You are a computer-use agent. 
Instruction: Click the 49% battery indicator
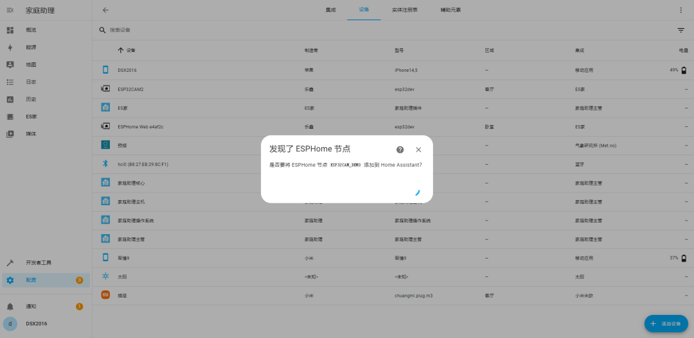pos(679,71)
